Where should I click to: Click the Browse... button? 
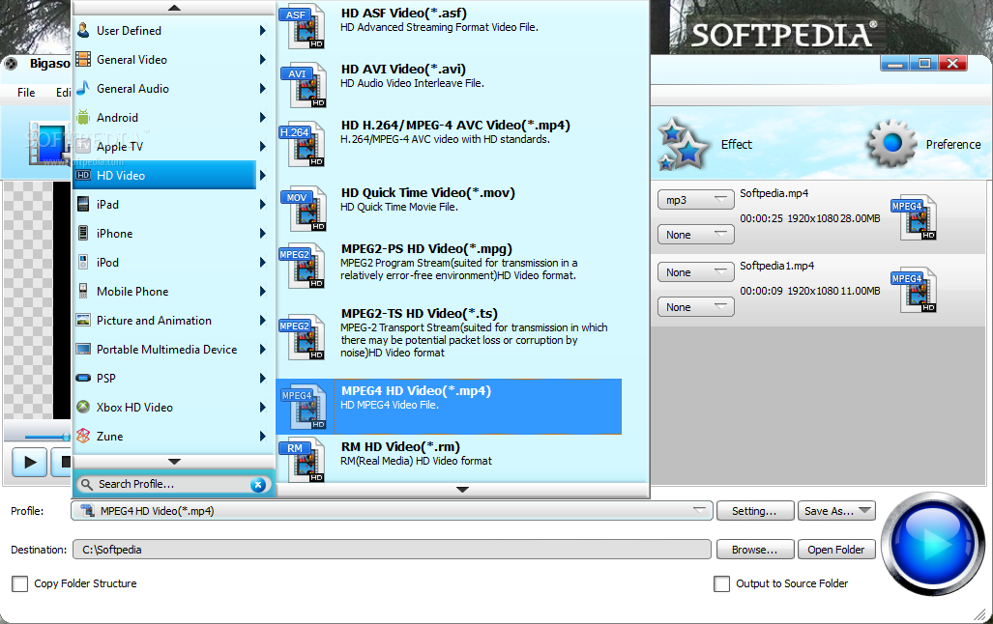tap(755, 550)
